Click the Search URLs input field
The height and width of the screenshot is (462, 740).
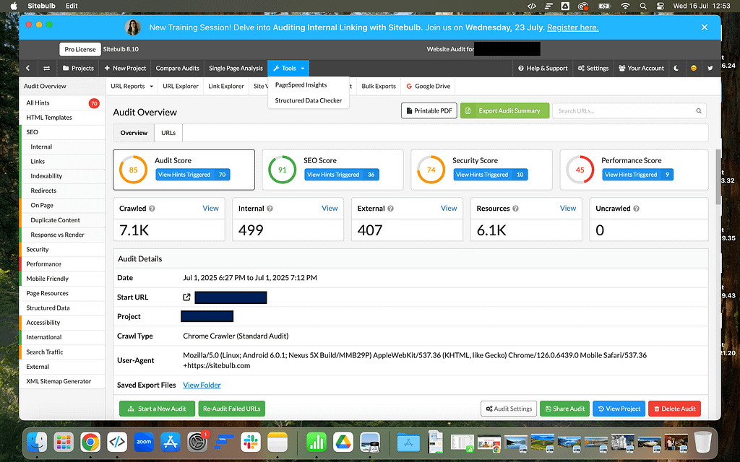(623, 111)
